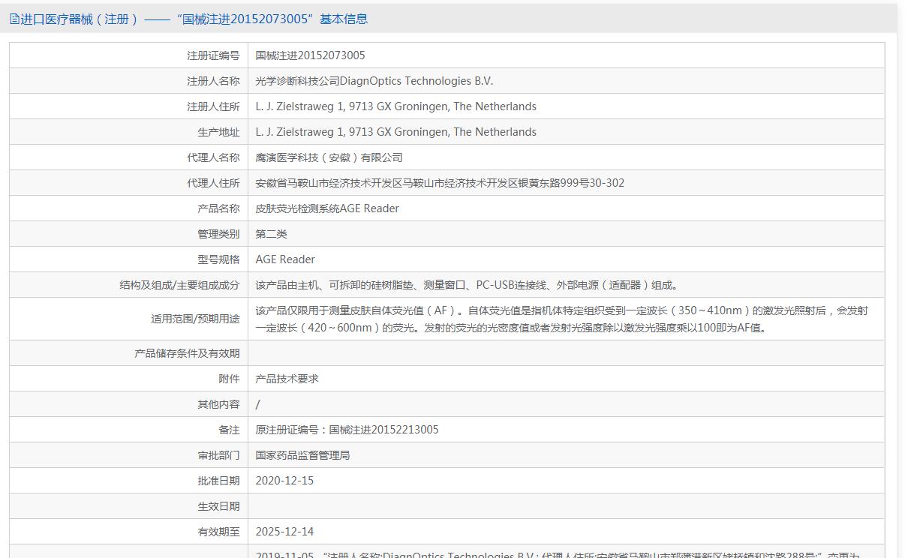This screenshot has height=558, width=914.
Task: Select the label 批准日期
Action: [218, 481]
